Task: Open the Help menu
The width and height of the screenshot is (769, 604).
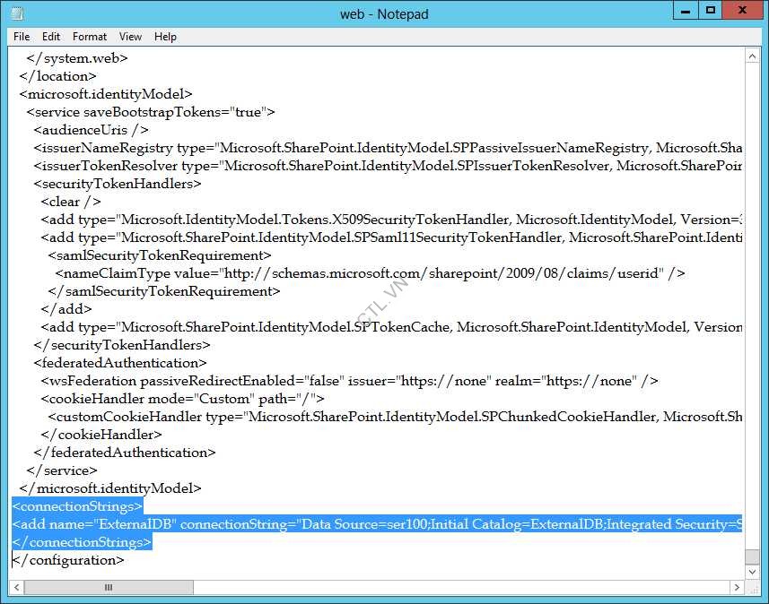Action: click(x=165, y=37)
